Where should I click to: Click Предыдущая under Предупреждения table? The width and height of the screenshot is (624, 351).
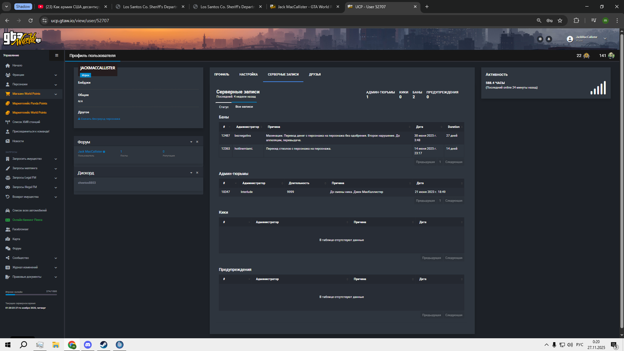pyautogui.click(x=431, y=315)
